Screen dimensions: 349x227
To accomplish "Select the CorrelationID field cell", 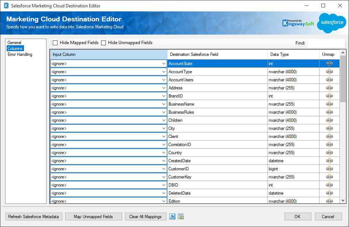I will pyautogui.click(x=217, y=145).
